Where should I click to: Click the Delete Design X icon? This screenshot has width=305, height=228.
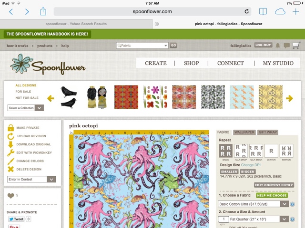point(10,169)
